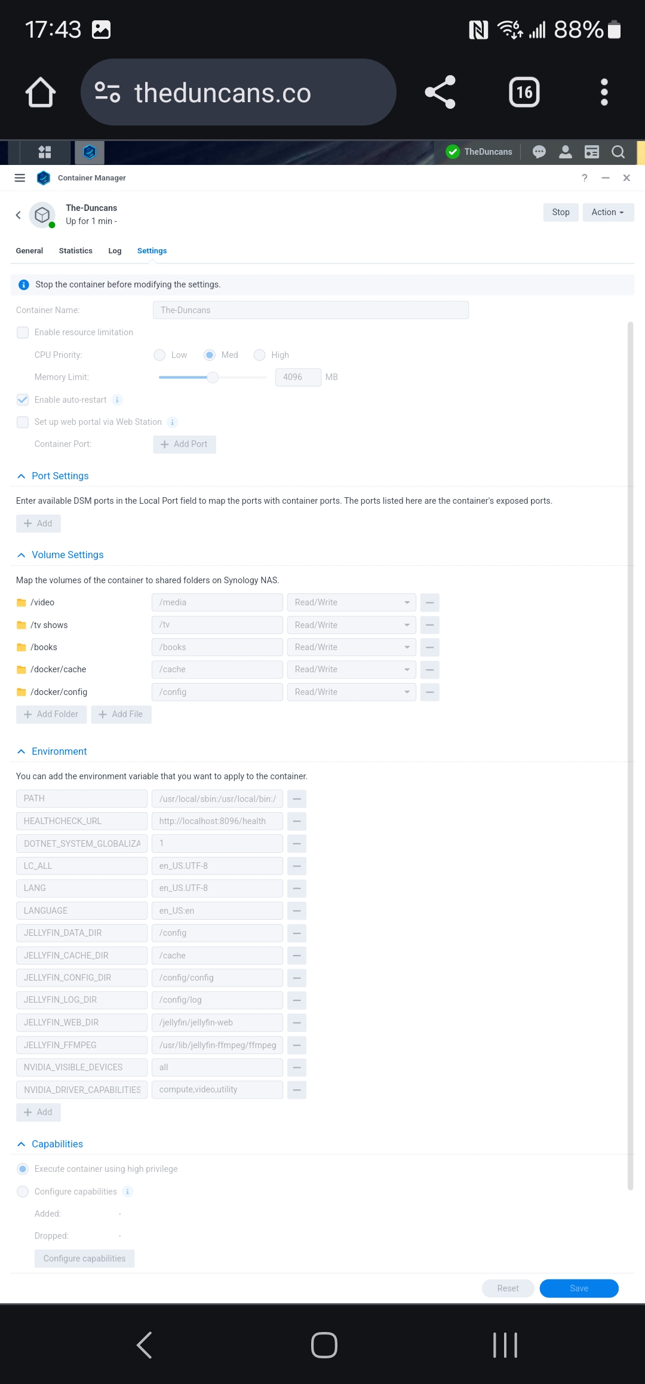
Task: Click the DSM search magnifier icon
Action: point(618,152)
